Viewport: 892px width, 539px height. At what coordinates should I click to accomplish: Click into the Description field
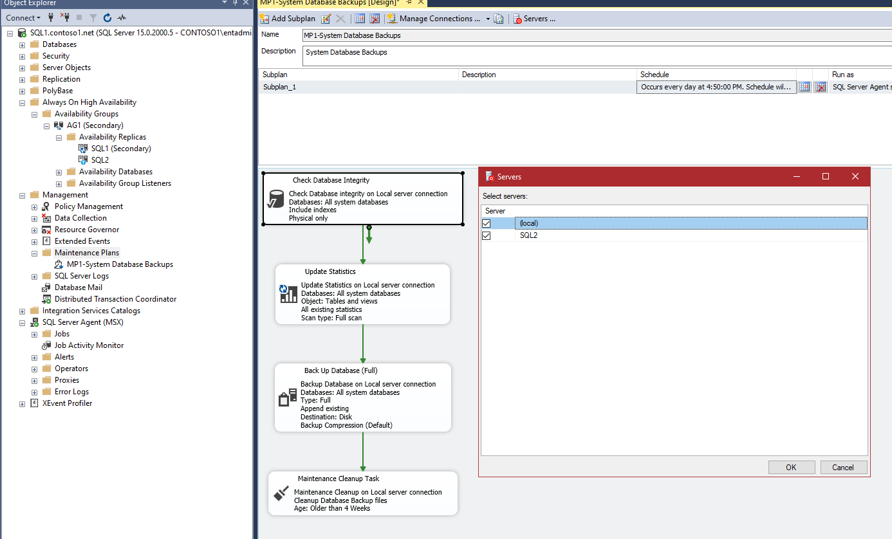click(x=597, y=56)
